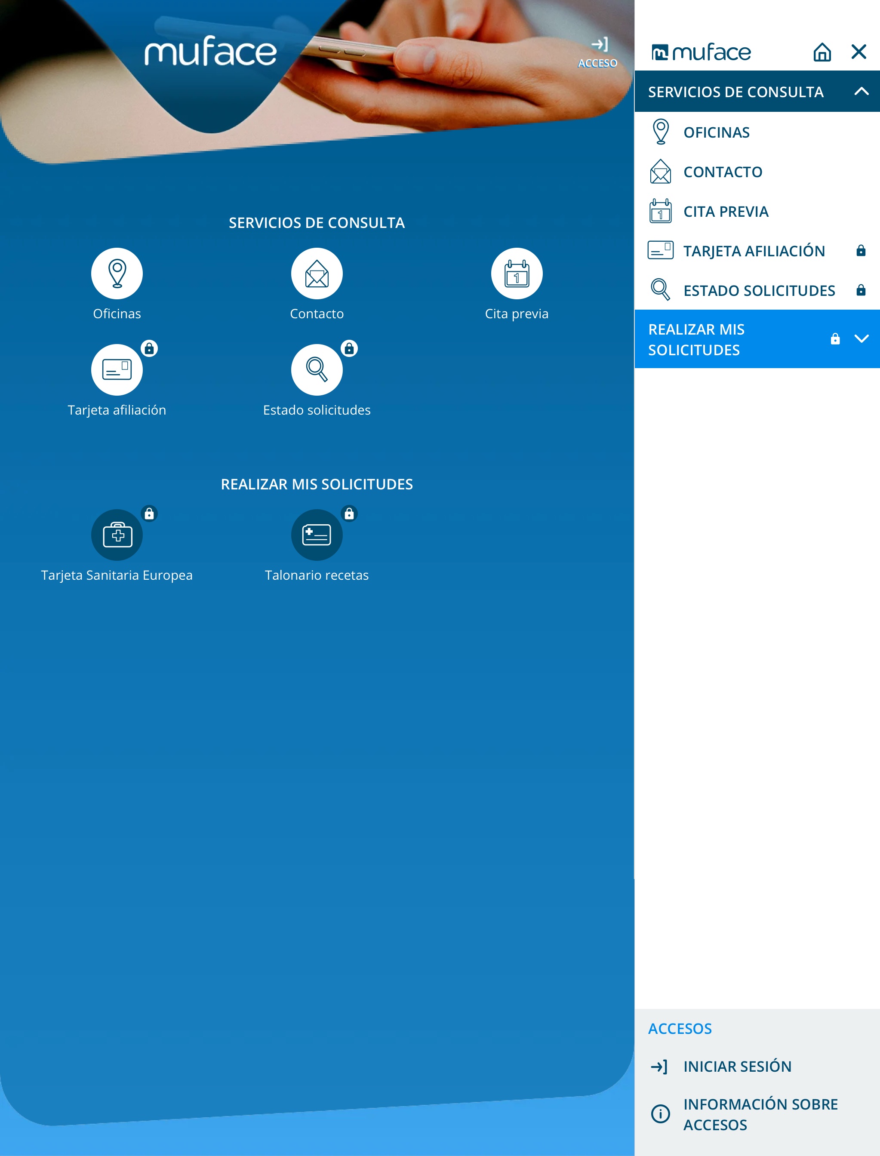The height and width of the screenshot is (1156, 880).
Task: Select CONTACTO in the side menu
Action: pyautogui.click(x=722, y=172)
